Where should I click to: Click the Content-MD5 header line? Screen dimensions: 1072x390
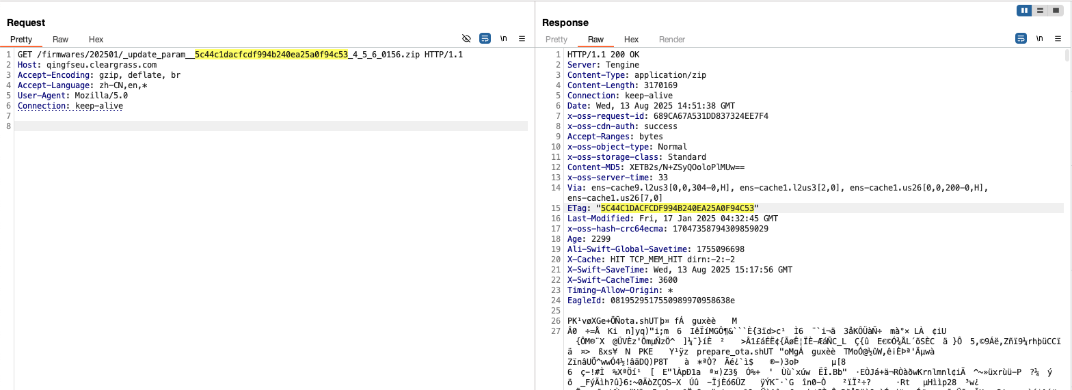pos(656,167)
